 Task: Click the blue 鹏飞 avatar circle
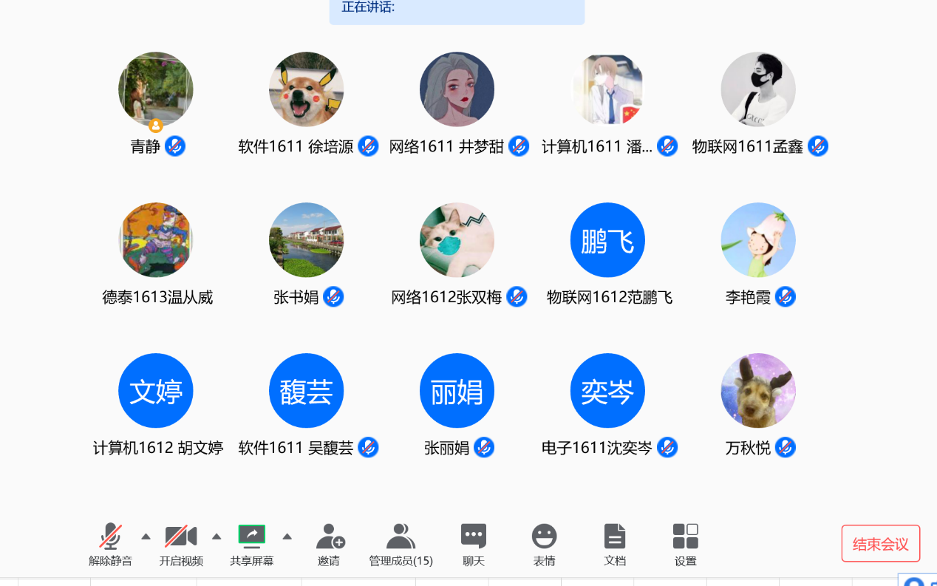pos(607,240)
